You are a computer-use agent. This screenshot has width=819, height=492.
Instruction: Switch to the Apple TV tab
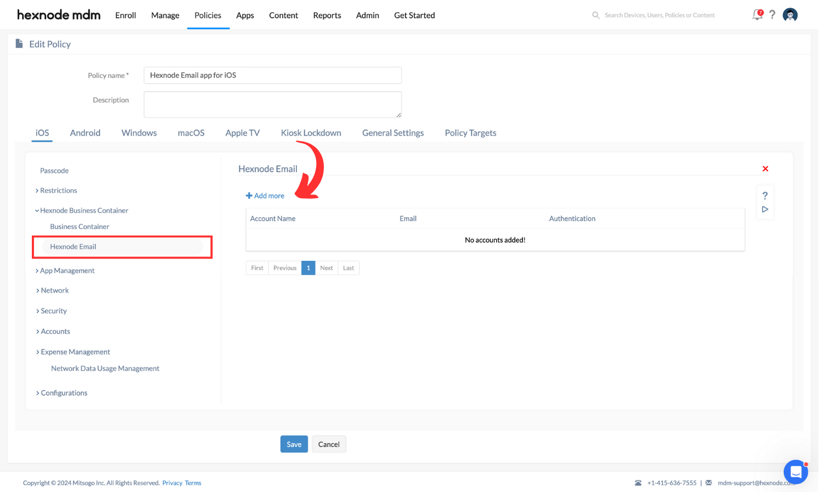243,133
